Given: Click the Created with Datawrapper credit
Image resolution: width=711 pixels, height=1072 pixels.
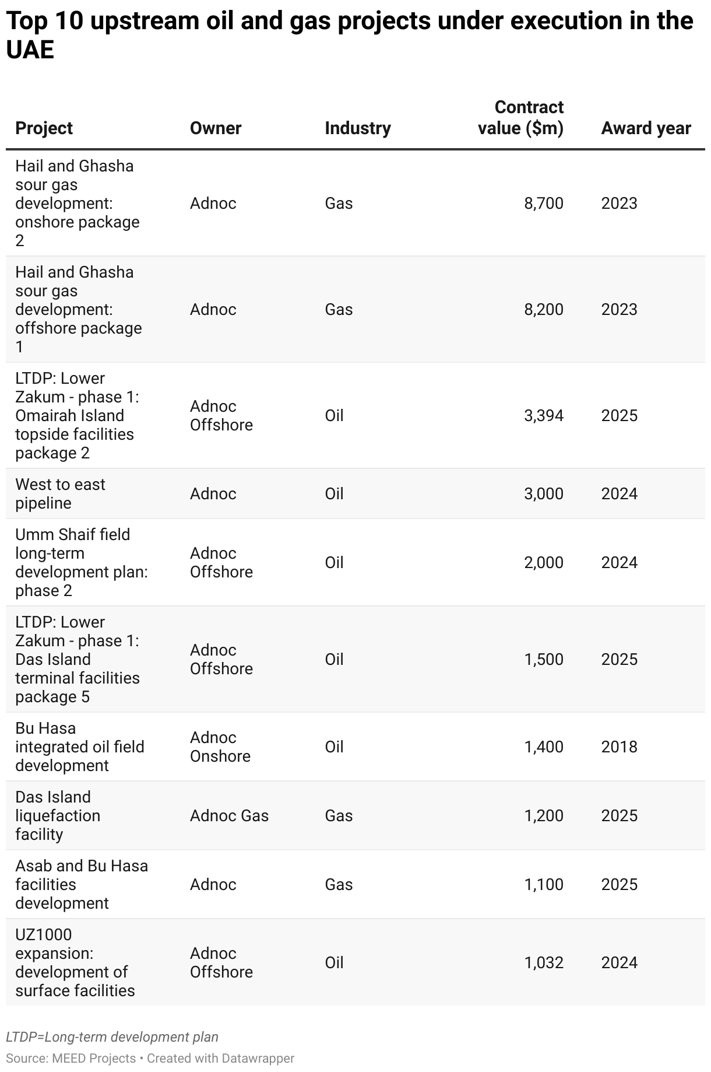Looking at the screenshot, I should tap(220, 1058).
